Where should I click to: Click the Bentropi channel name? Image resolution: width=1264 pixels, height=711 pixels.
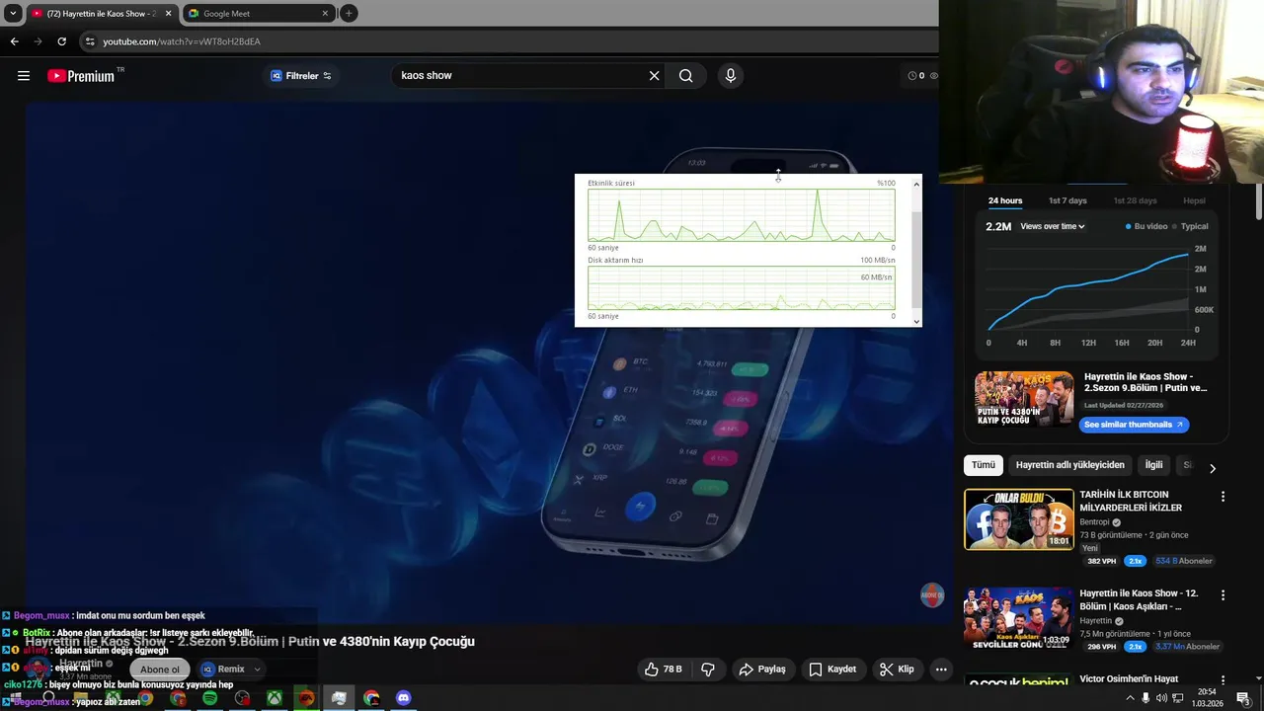click(1094, 522)
